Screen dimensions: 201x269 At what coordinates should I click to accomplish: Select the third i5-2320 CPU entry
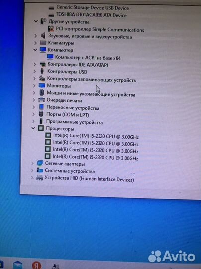tap(96, 150)
